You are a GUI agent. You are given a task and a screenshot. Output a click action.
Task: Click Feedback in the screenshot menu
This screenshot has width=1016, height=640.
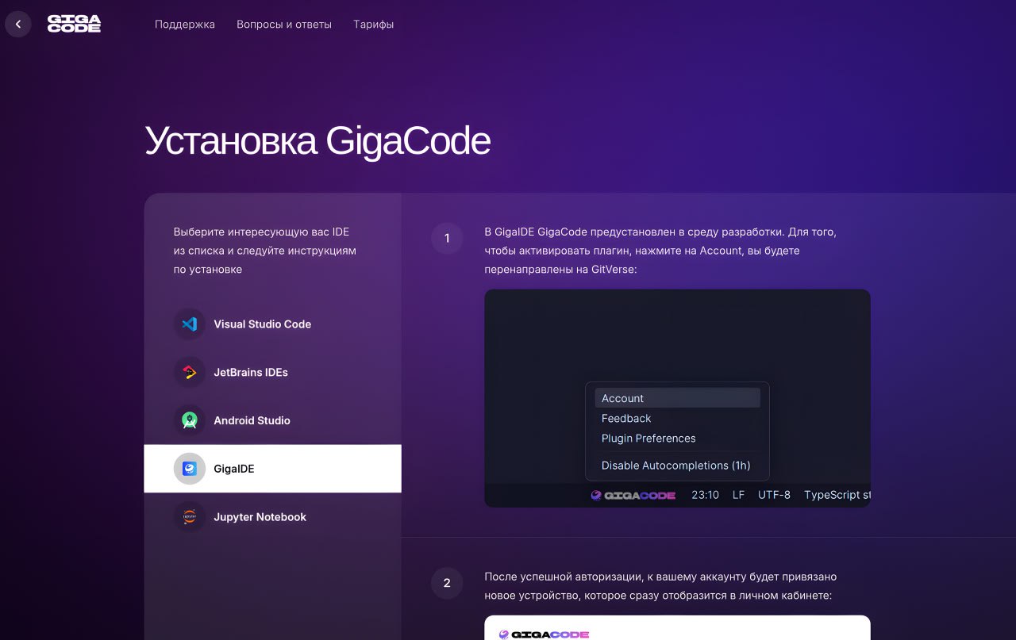click(626, 419)
